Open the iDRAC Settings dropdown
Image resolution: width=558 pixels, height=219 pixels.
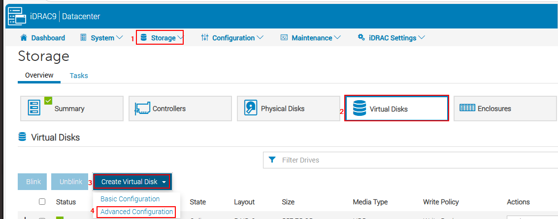391,38
